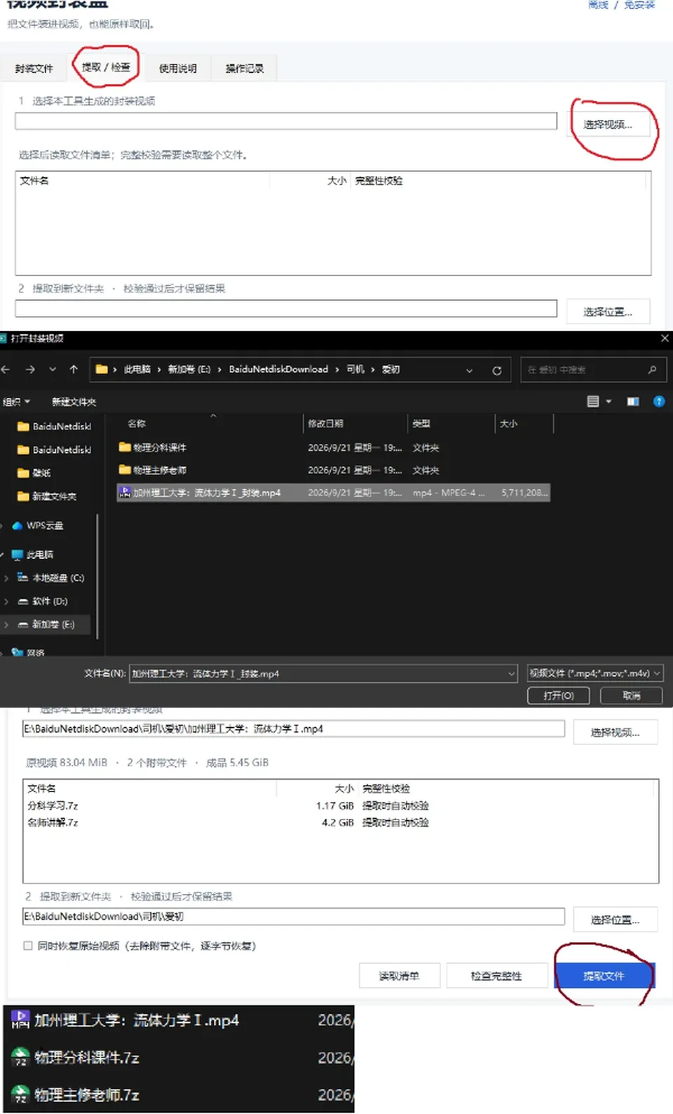
Task: Sort by 名称 column header
Action: (x=137, y=423)
